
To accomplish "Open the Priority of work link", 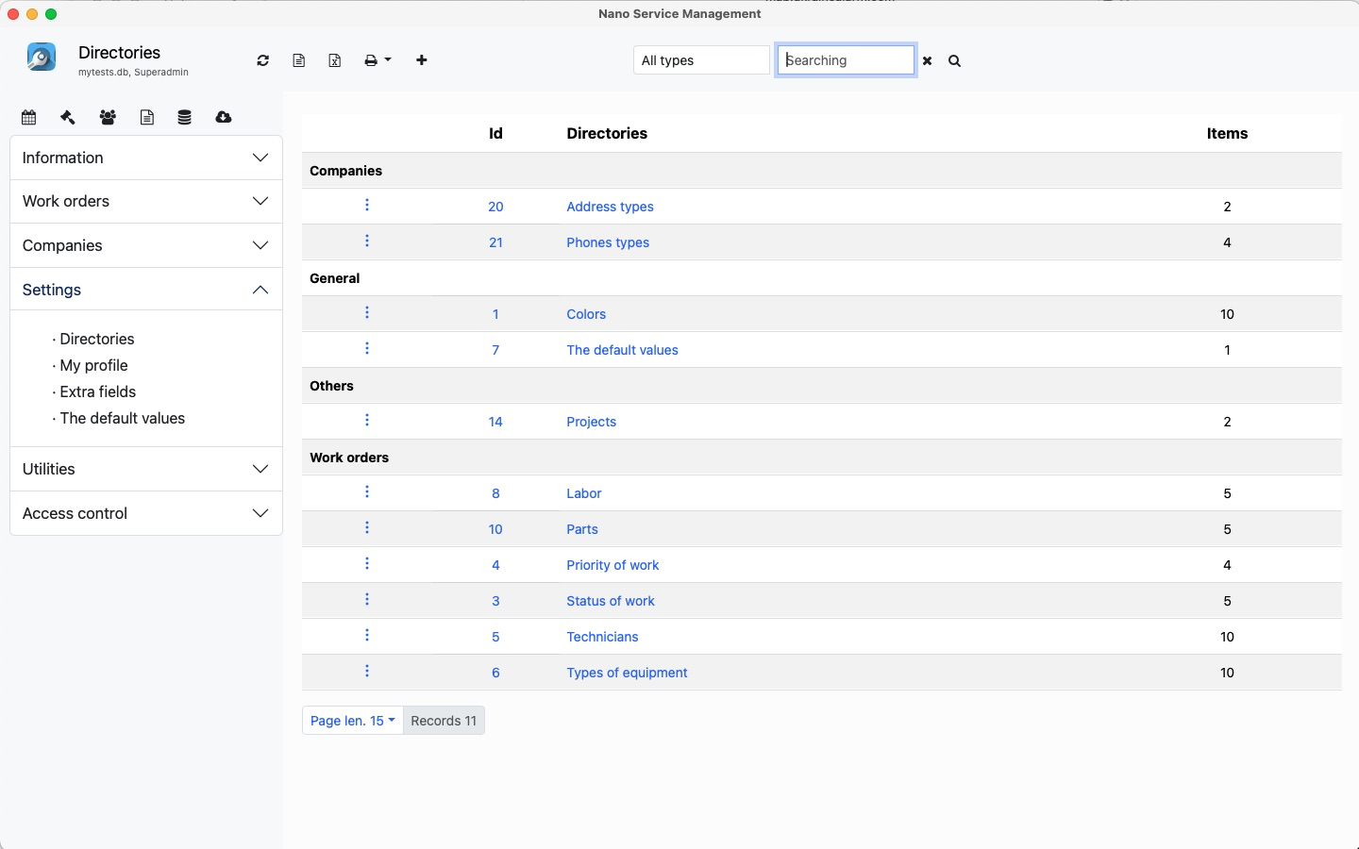I will point(612,565).
